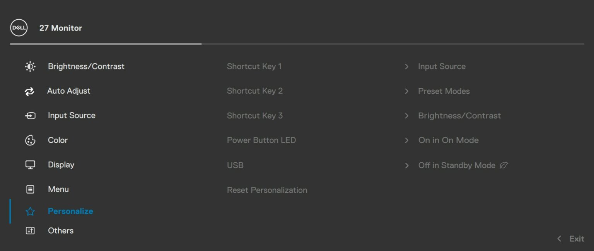Click the Auto Adjust arrows icon
The height and width of the screenshot is (251, 594).
(29, 91)
